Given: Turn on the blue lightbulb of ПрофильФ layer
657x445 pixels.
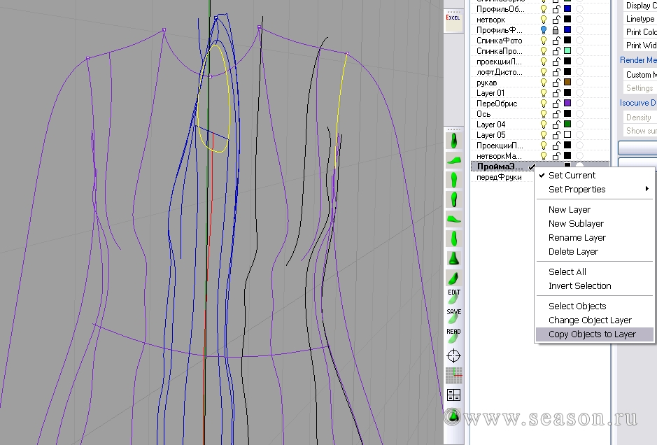Looking at the screenshot, I should click(544, 30).
